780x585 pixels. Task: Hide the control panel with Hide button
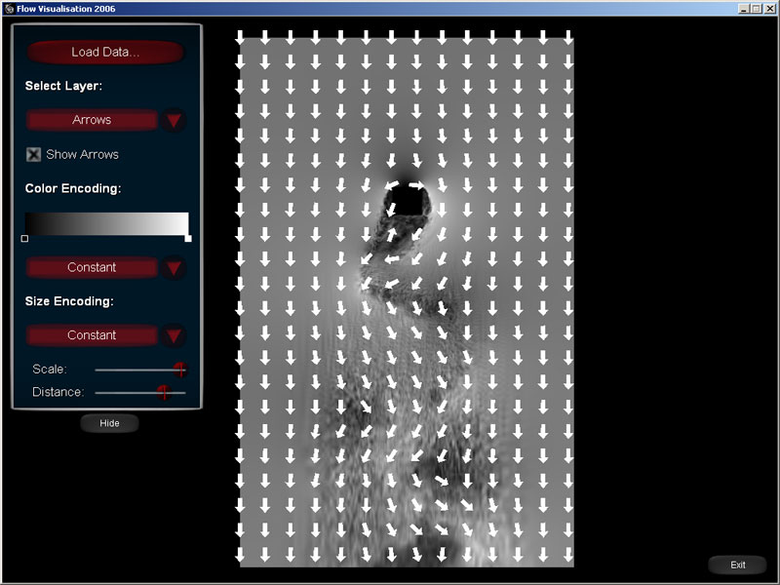(x=109, y=423)
